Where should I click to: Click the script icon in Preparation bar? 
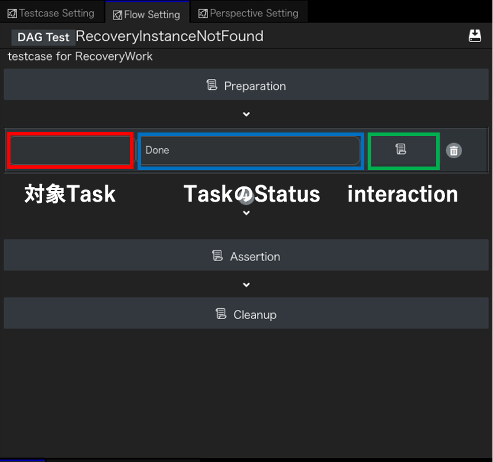[212, 85]
